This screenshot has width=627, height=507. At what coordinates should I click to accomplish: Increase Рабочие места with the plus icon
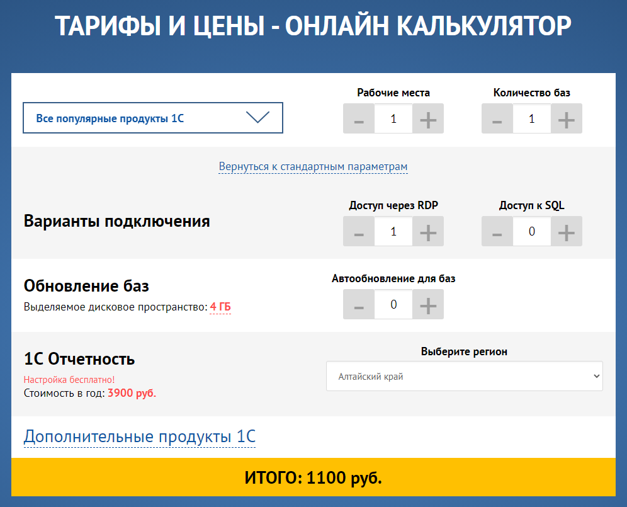pyautogui.click(x=427, y=118)
